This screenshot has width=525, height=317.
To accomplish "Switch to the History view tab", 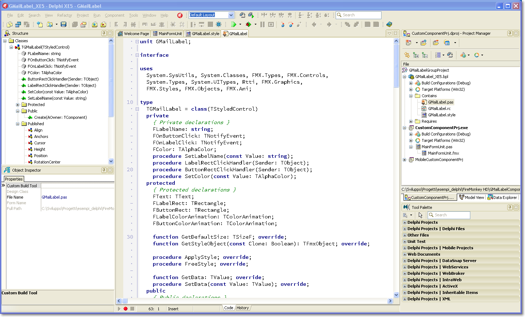I will tap(243, 308).
